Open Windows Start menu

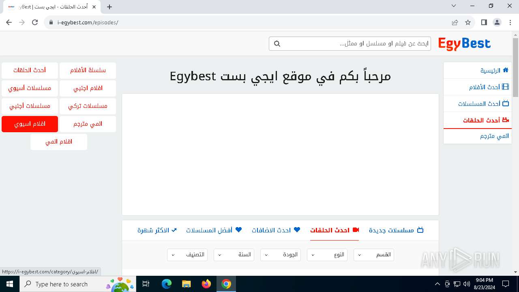10,284
